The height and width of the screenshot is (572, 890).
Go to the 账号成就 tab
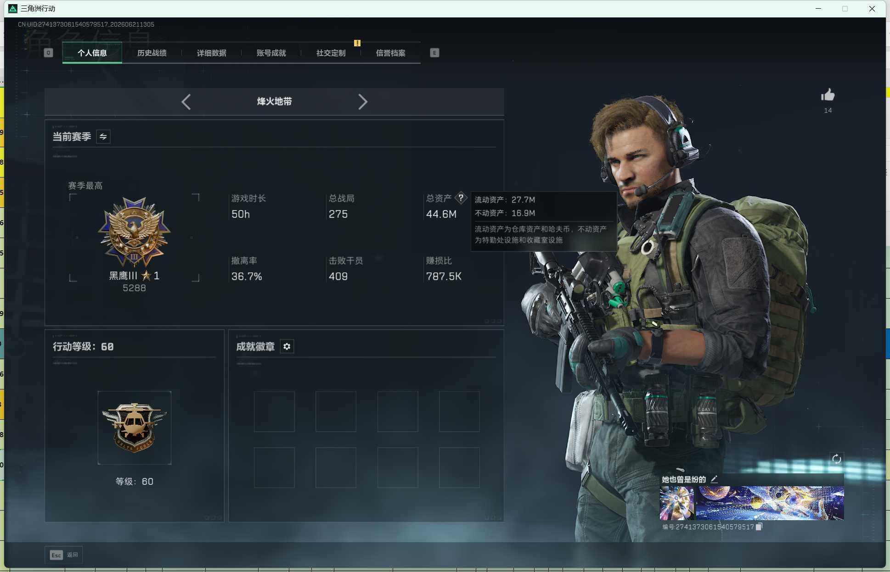pos(271,53)
